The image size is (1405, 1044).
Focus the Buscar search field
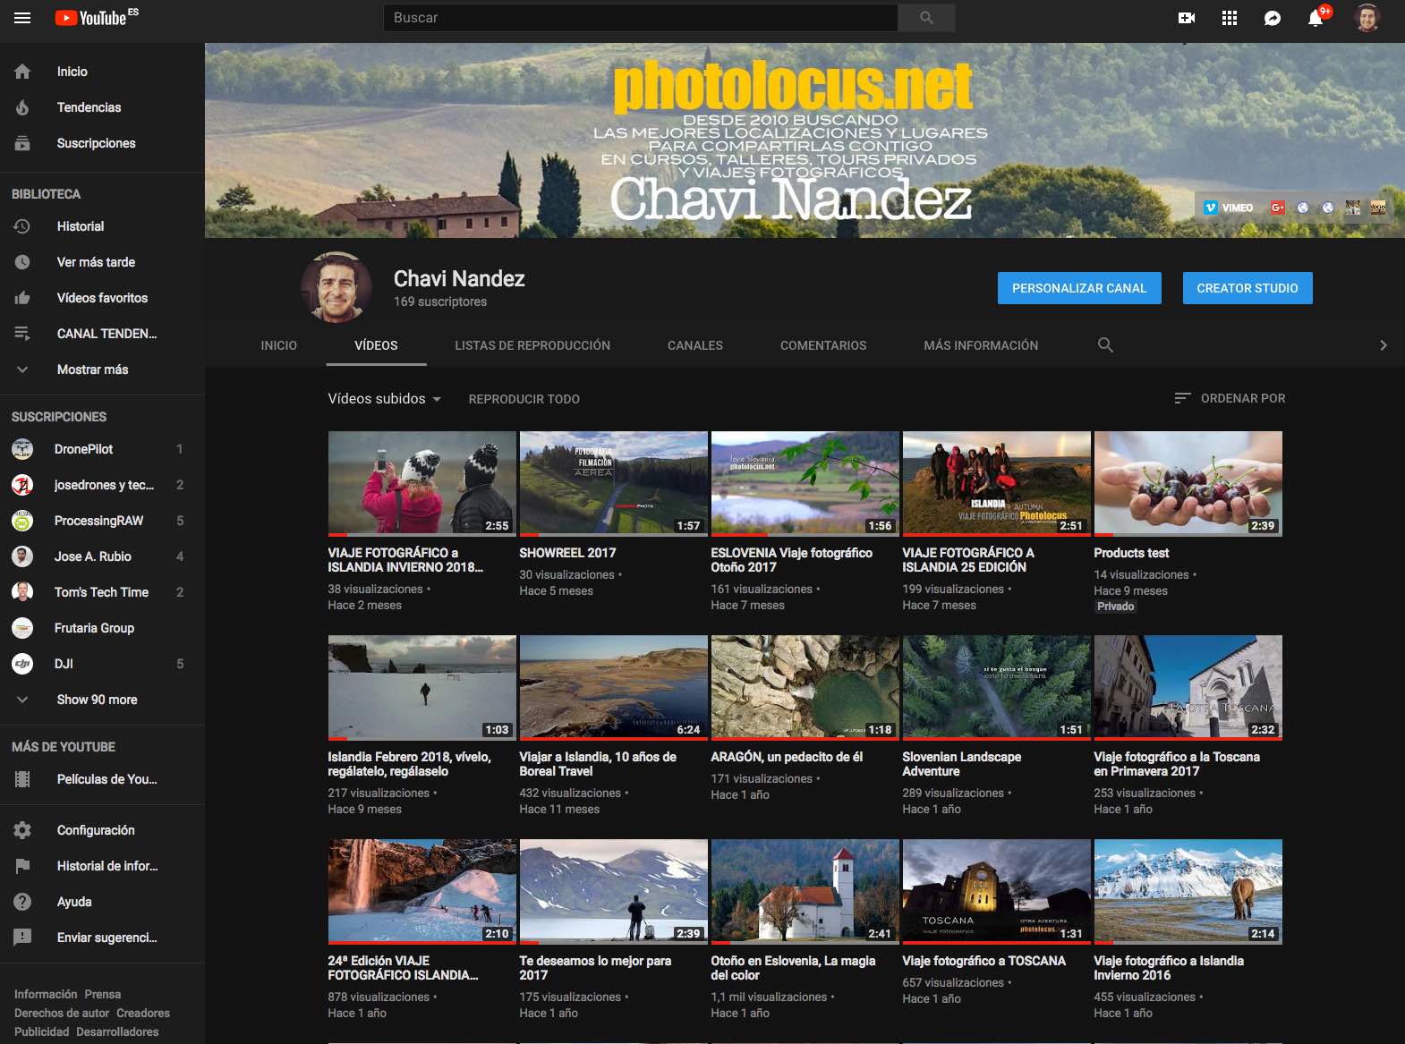pos(641,18)
